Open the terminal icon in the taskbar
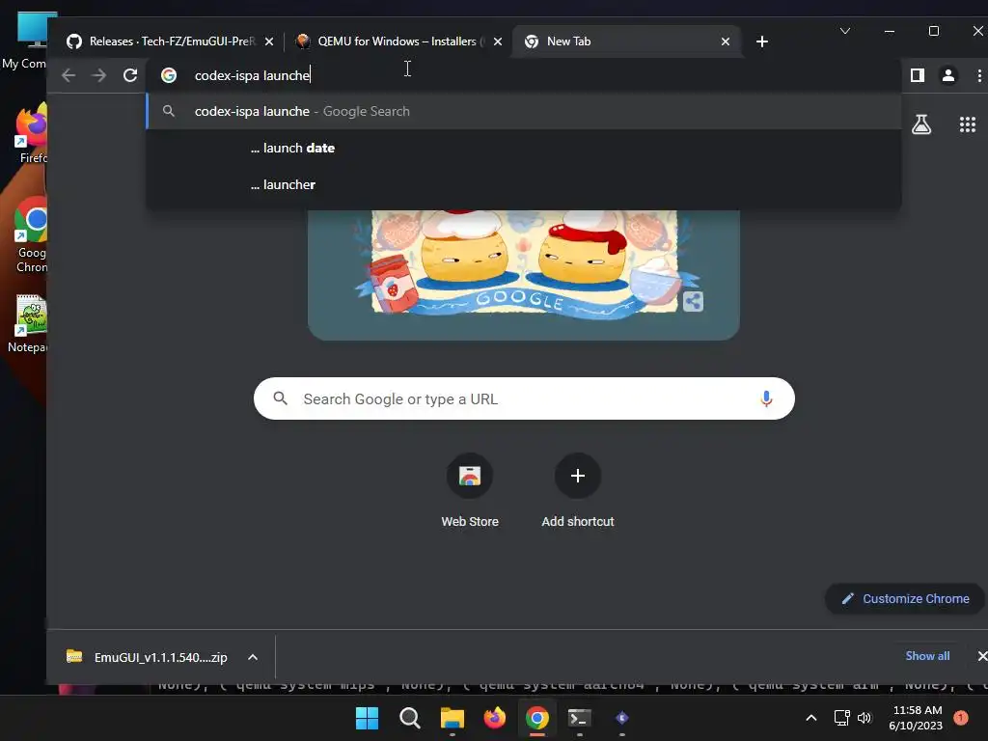 click(x=579, y=718)
